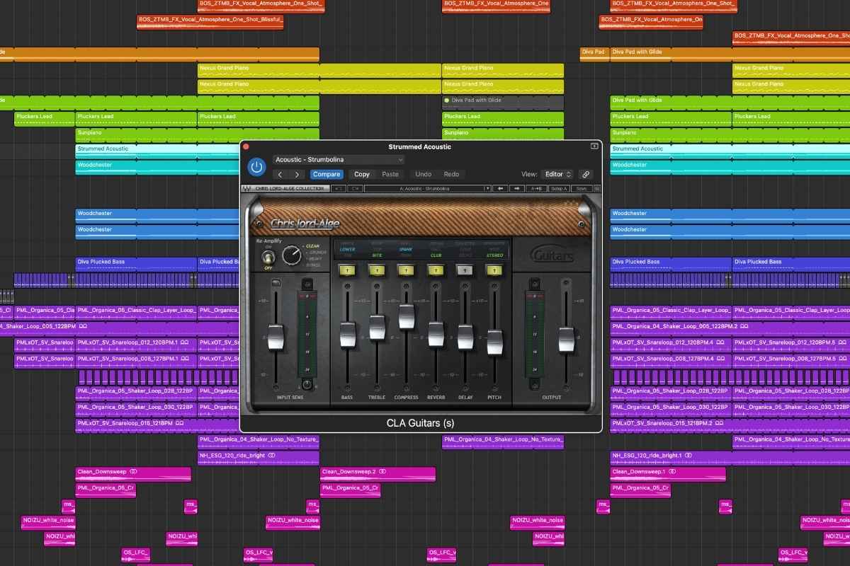Image resolution: width=850 pixels, height=566 pixels.
Task: Click the Waves toolbar redo arrow
Action: point(355,188)
